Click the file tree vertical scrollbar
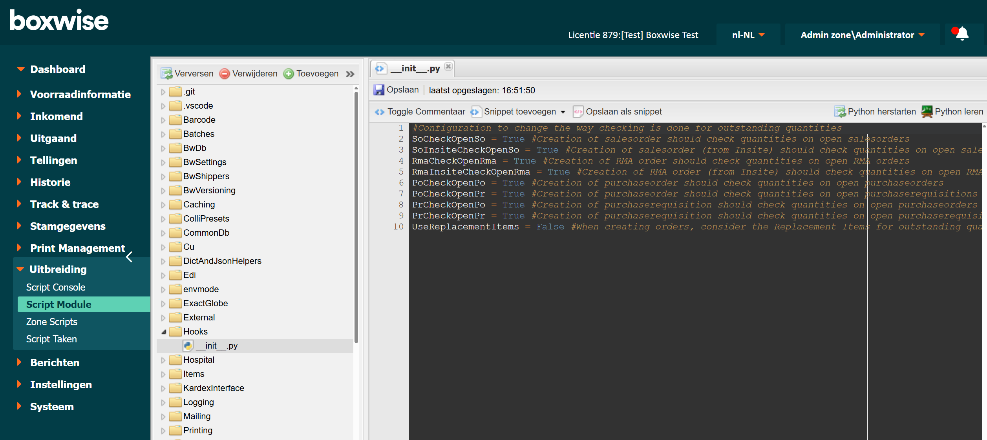 [x=356, y=218]
